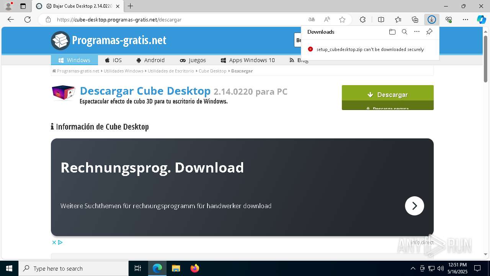Go back to previous page
490x276 pixels.
tap(11, 20)
